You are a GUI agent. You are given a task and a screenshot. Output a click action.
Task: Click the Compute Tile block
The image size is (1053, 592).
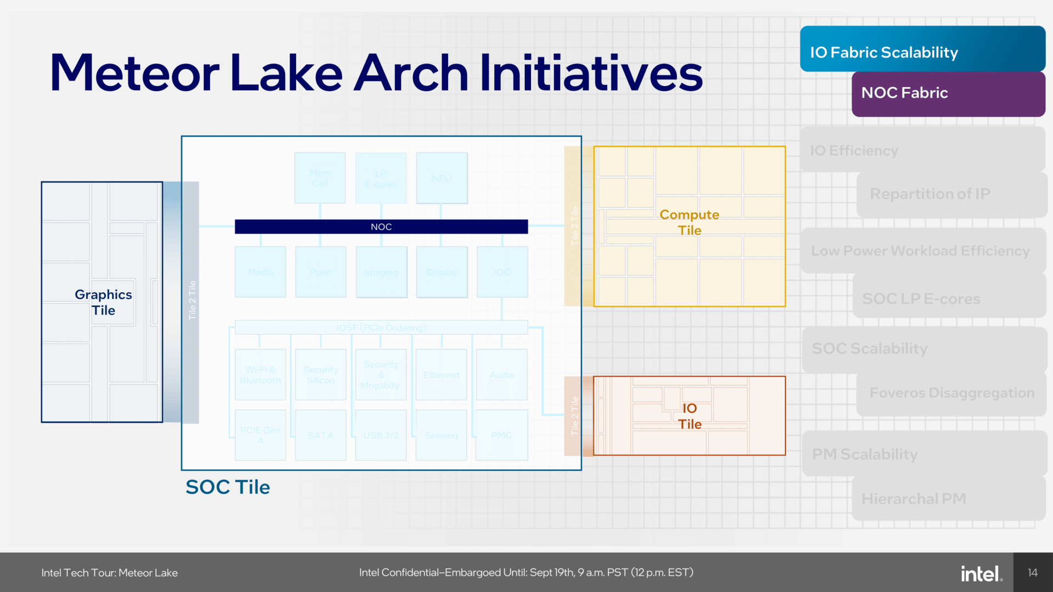point(689,223)
